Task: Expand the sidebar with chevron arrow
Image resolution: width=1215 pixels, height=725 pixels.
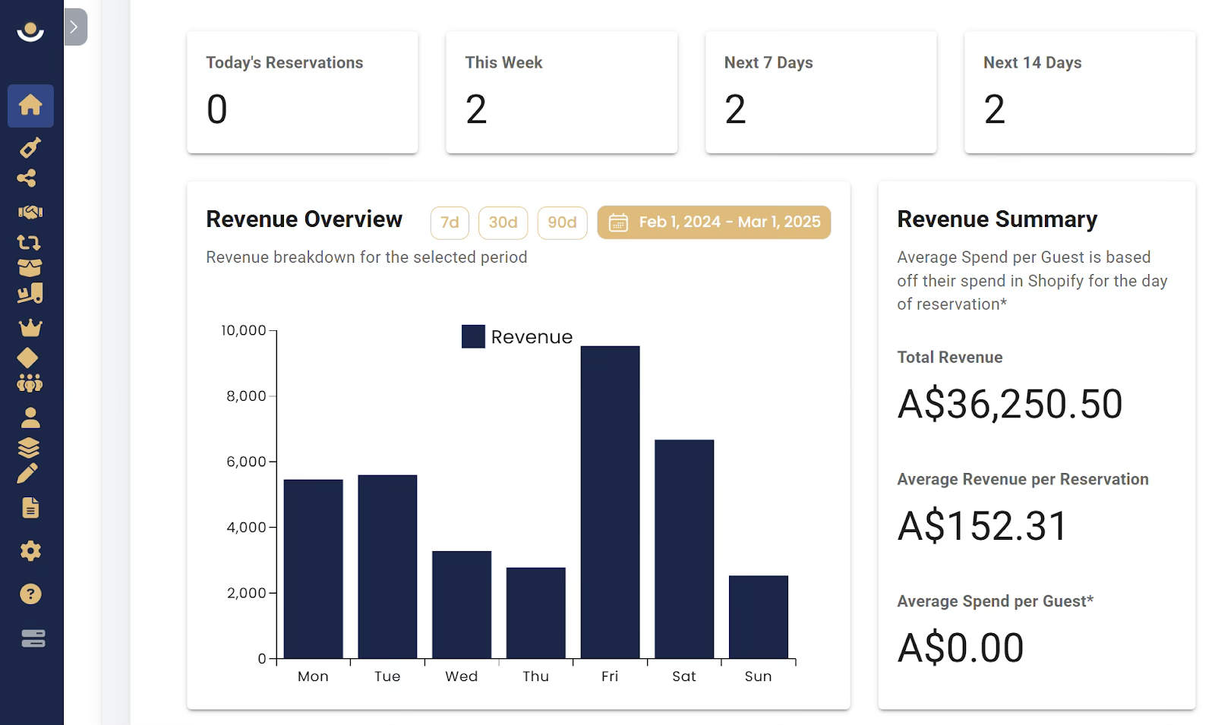Action: (x=75, y=27)
